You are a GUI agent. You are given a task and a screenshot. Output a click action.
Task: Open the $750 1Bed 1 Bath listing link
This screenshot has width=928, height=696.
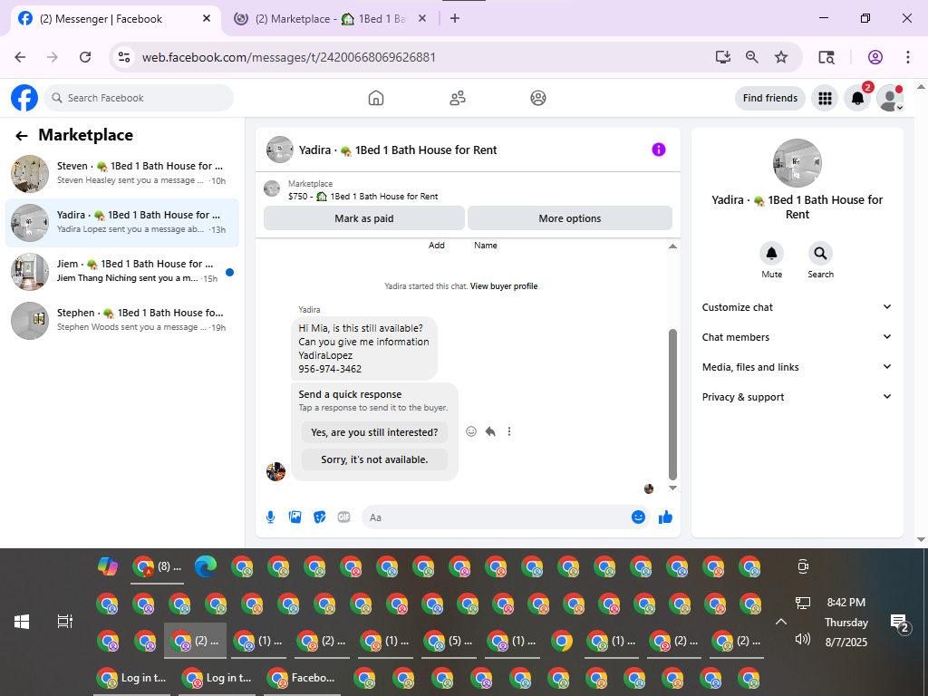coord(362,196)
